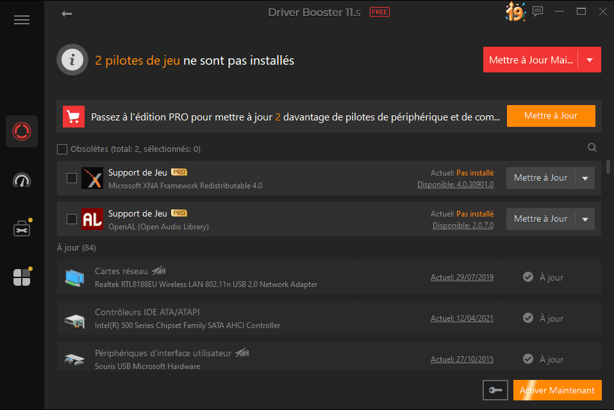
Task: Click 'Pas installé' status on the OpenAL row
Action: point(475,214)
